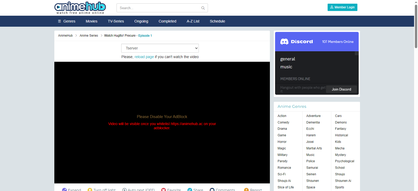Open the Ecchi genre
Image resolution: width=418 pixels, height=191 pixels.
[310, 129]
